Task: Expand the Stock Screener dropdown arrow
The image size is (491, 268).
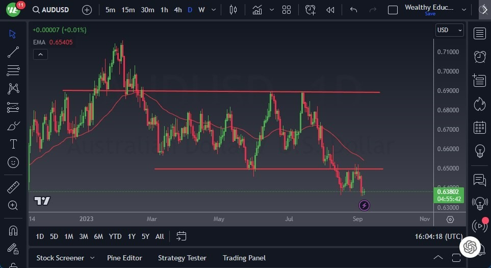Action: [92, 258]
